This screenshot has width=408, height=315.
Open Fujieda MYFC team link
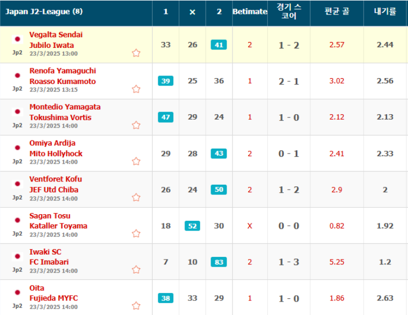(x=53, y=298)
